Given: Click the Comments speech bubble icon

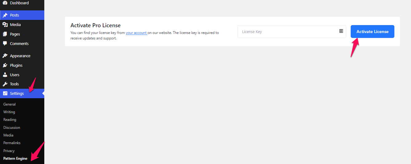Looking at the screenshot, I should click(x=5, y=43).
